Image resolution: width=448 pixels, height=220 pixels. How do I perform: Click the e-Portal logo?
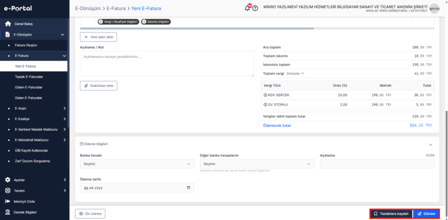click(17, 8)
